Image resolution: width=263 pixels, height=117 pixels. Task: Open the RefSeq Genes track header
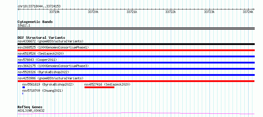[x=30, y=107]
